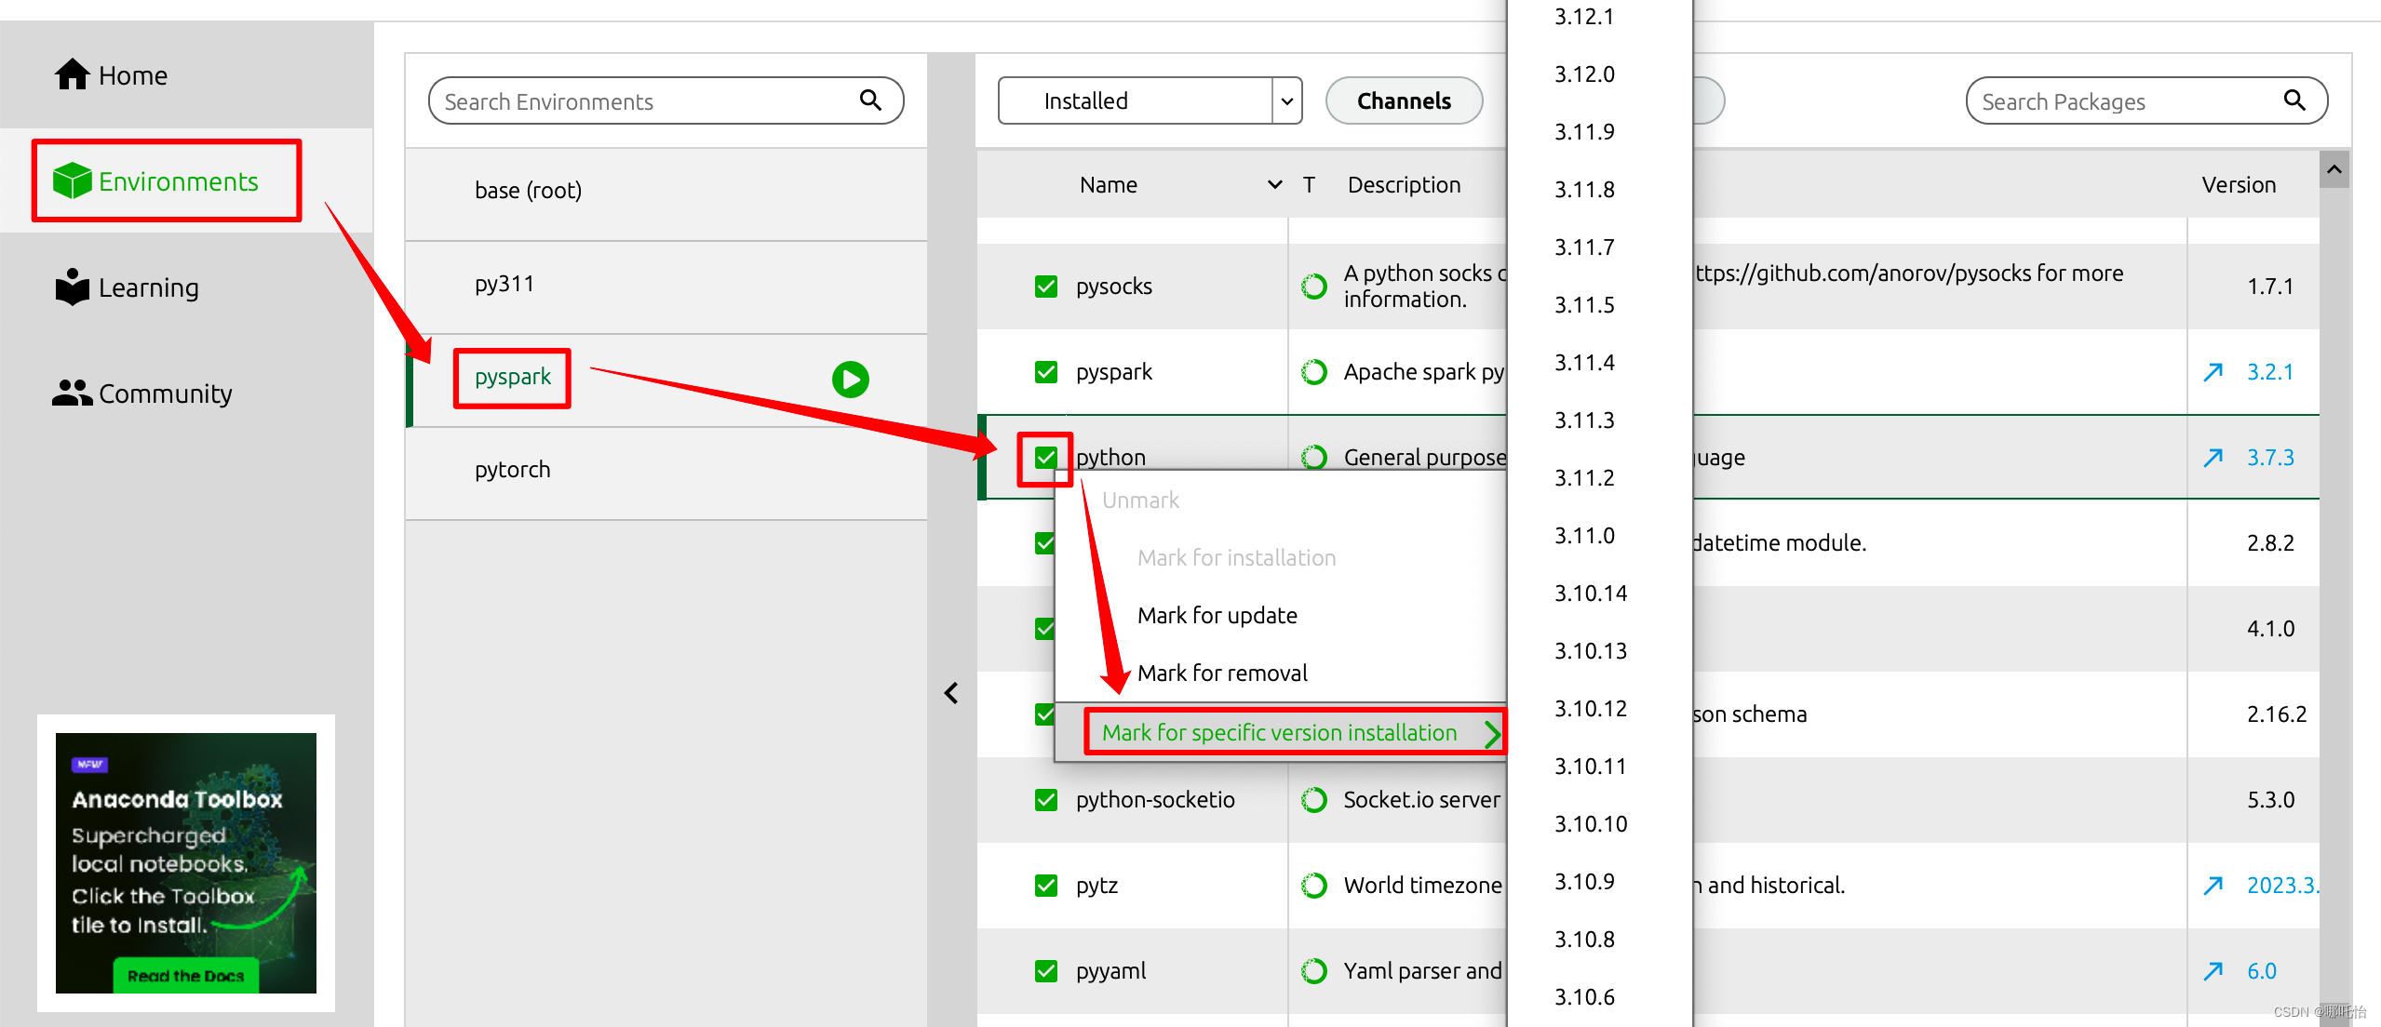Click the Search Environments magnifier icon
Image resolution: width=2381 pixels, height=1027 pixels.
tap(870, 100)
